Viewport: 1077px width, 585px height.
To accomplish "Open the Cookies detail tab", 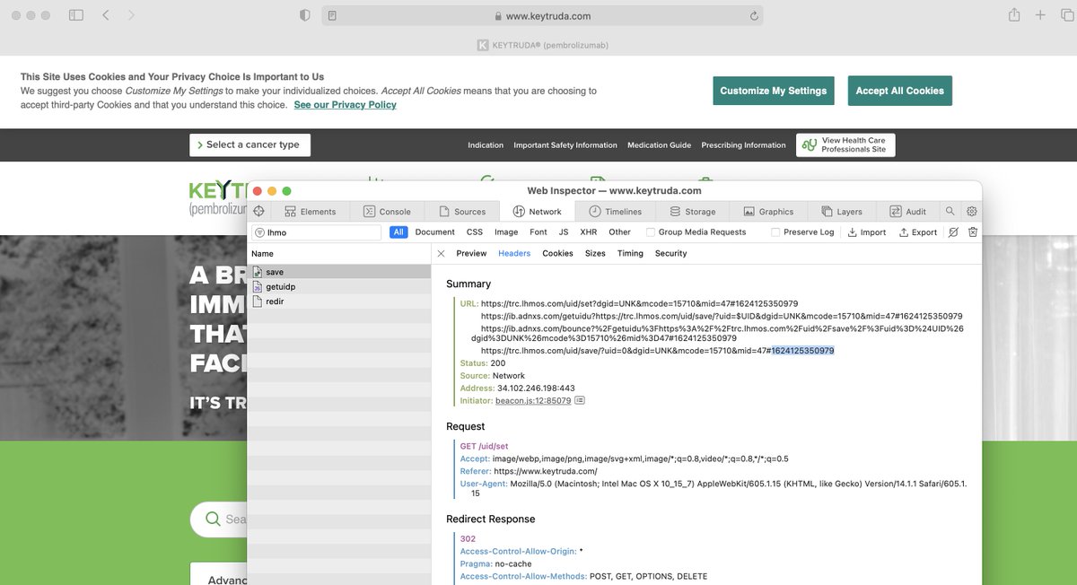I will [x=557, y=254].
